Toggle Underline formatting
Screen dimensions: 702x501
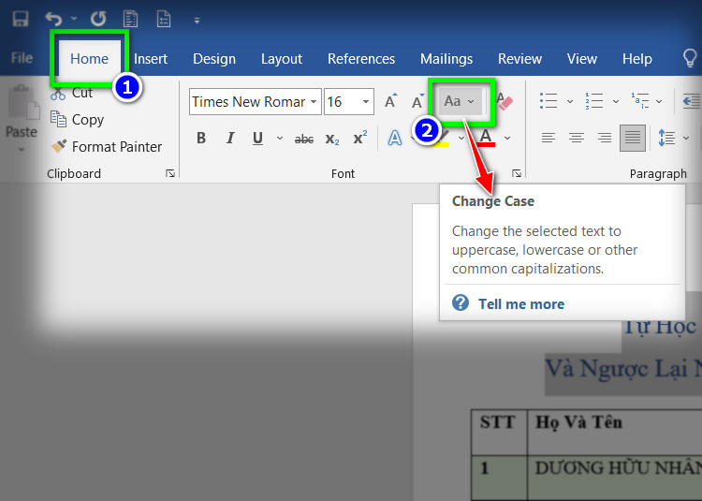(257, 138)
